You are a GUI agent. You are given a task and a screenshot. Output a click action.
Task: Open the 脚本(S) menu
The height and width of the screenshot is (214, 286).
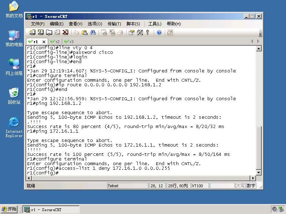[x=133, y=24]
